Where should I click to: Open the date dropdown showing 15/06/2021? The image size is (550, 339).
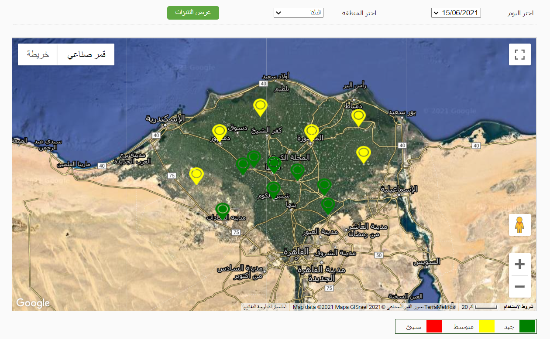(456, 13)
